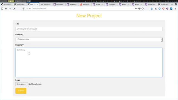
Task: Open the last Online Ba tab
Action: (164, 4)
